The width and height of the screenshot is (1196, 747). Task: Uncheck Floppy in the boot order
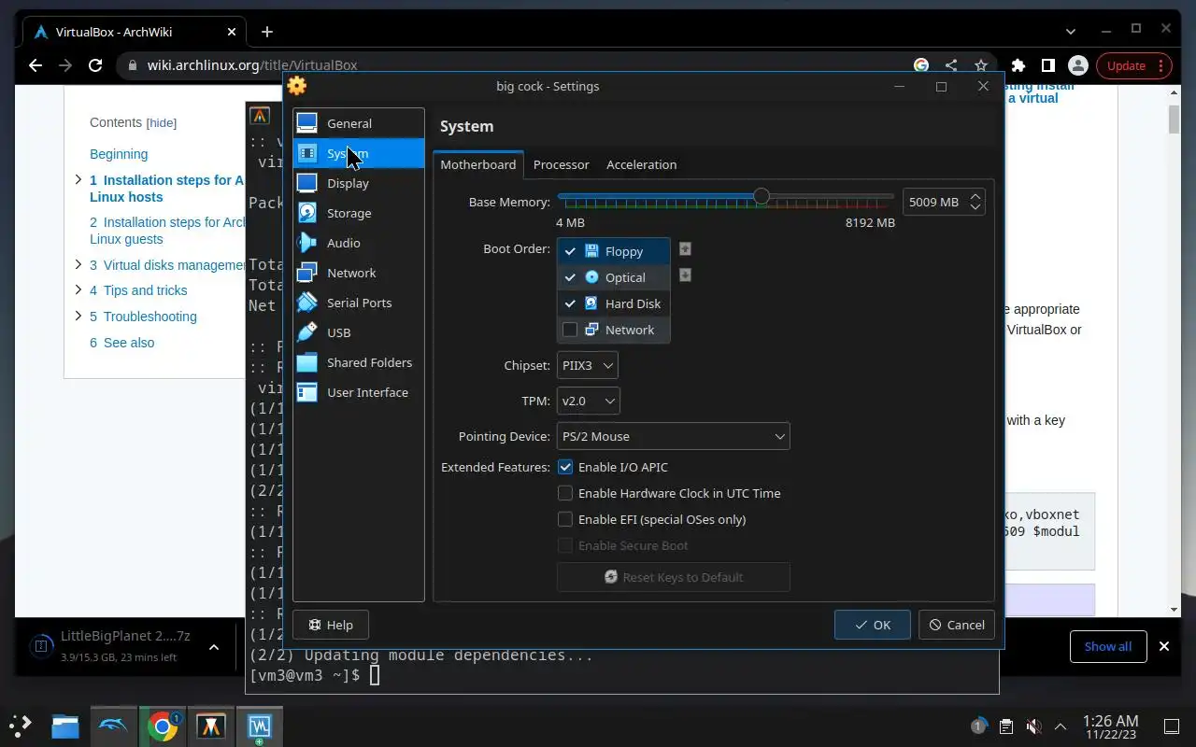pyautogui.click(x=570, y=251)
